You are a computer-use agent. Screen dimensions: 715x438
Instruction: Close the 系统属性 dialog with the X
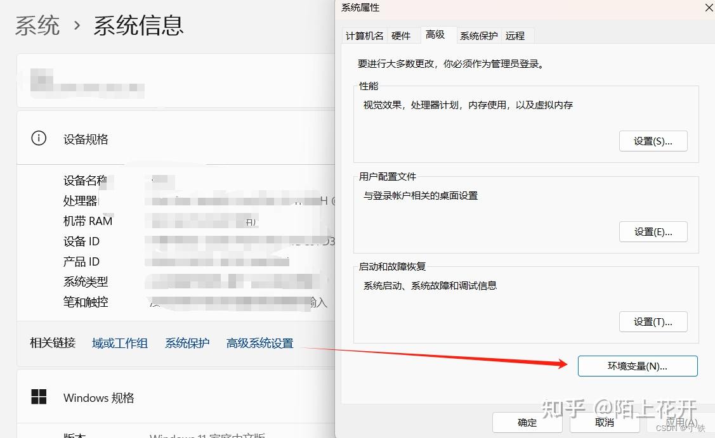(709, 8)
